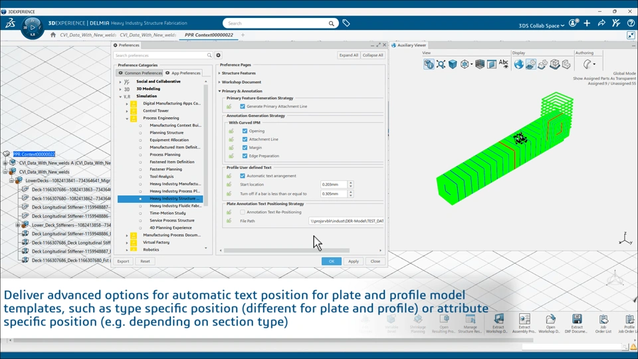Open the share arrow icon
638x359 pixels.
click(601, 23)
